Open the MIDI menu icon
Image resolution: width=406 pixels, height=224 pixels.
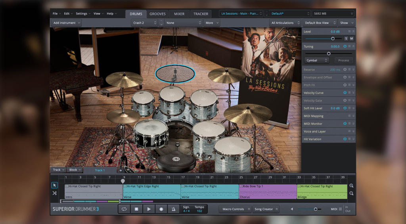[340, 209]
